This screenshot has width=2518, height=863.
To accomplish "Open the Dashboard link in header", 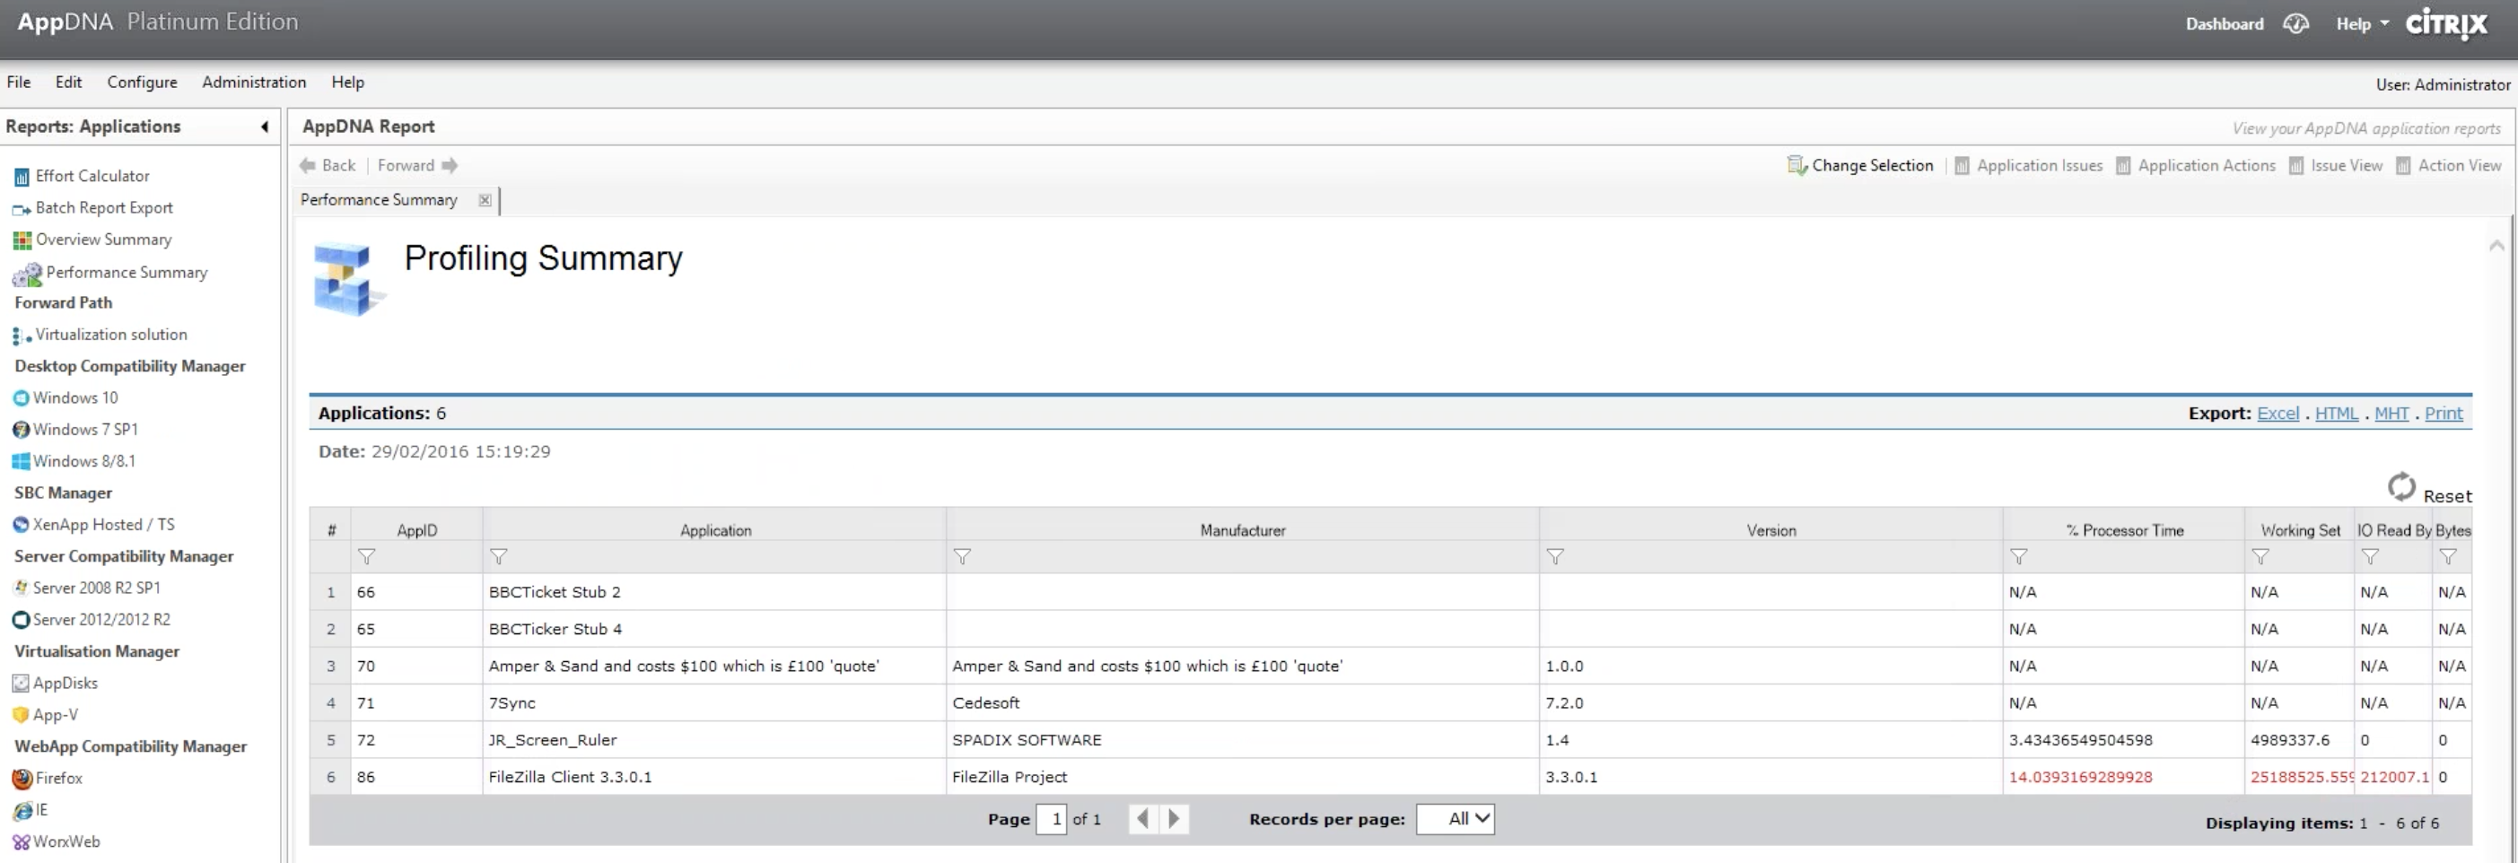I will (x=2224, y=24).
